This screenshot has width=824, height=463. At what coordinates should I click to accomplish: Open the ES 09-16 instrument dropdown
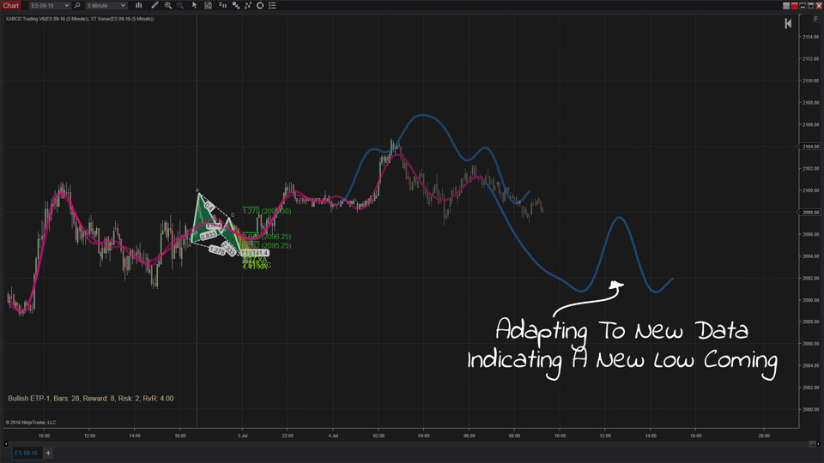click(50, 5)
